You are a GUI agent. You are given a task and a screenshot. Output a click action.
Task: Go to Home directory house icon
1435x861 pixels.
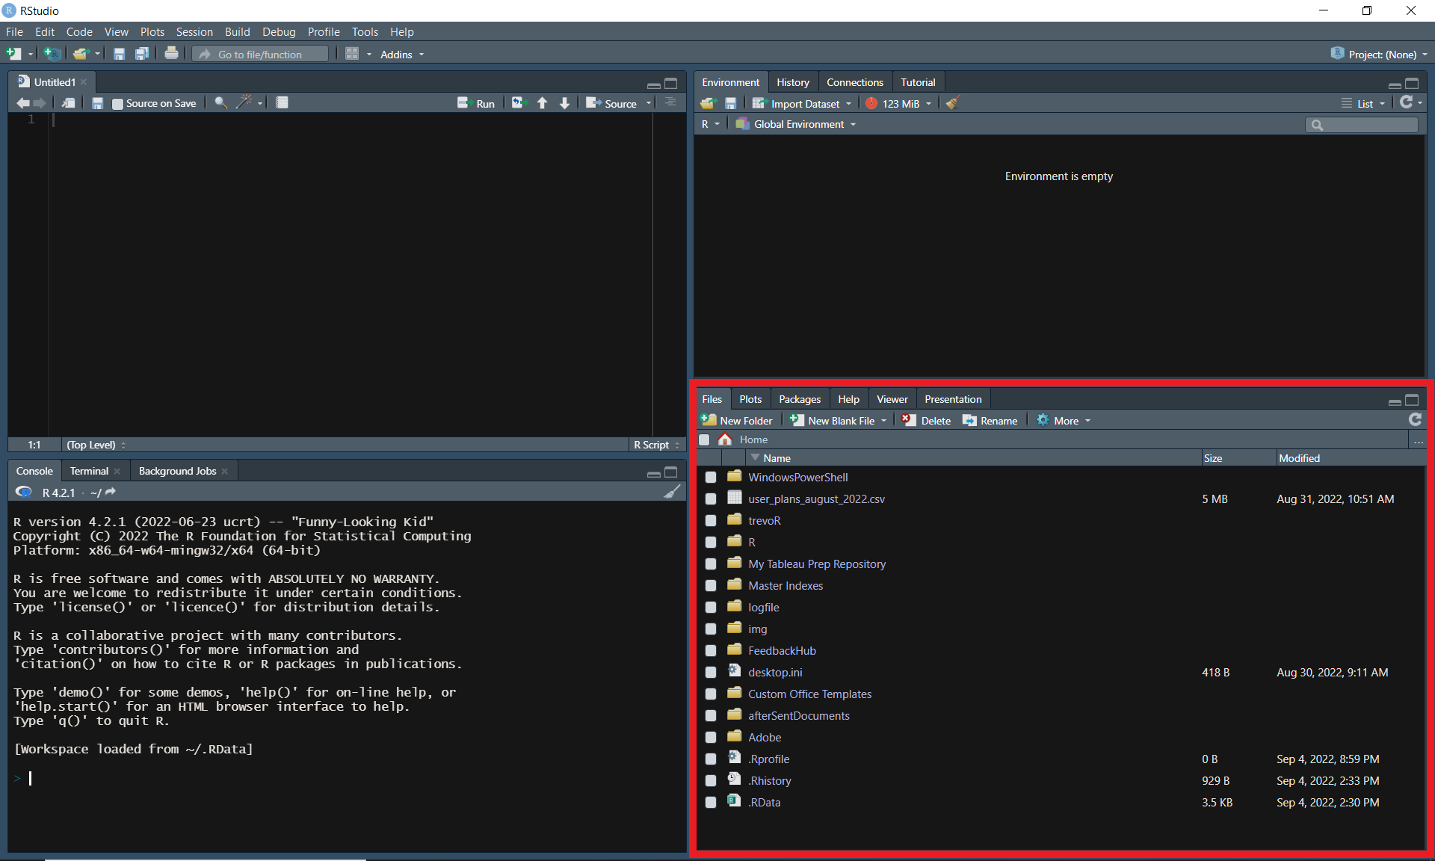724,439
